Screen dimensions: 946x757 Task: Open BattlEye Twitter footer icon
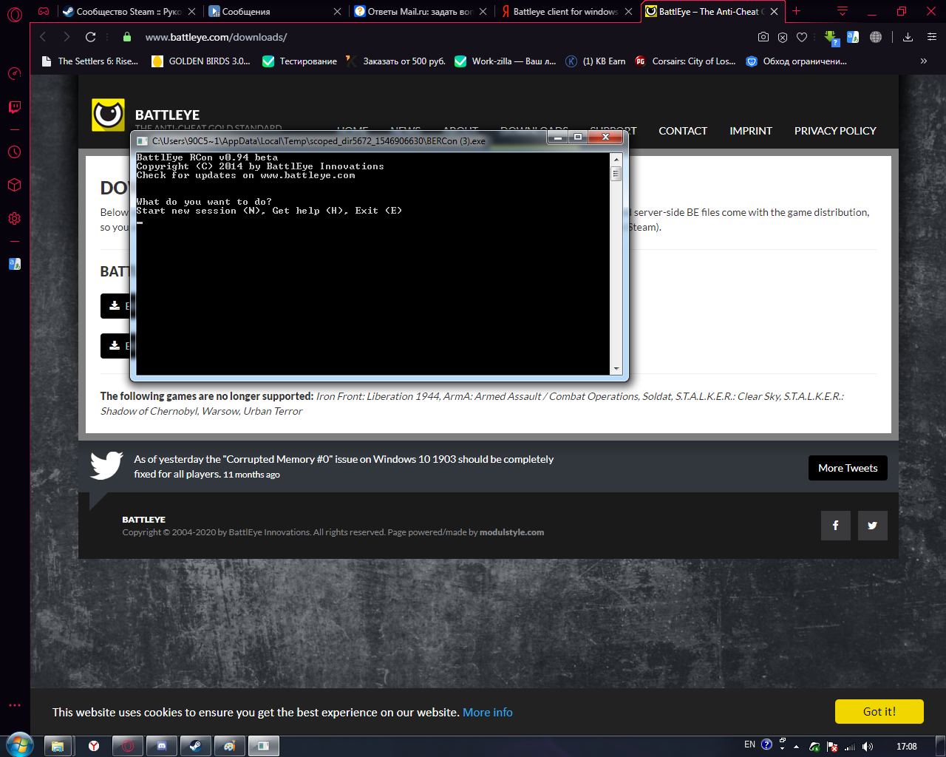pyautogui.click(x=873, y=526)
